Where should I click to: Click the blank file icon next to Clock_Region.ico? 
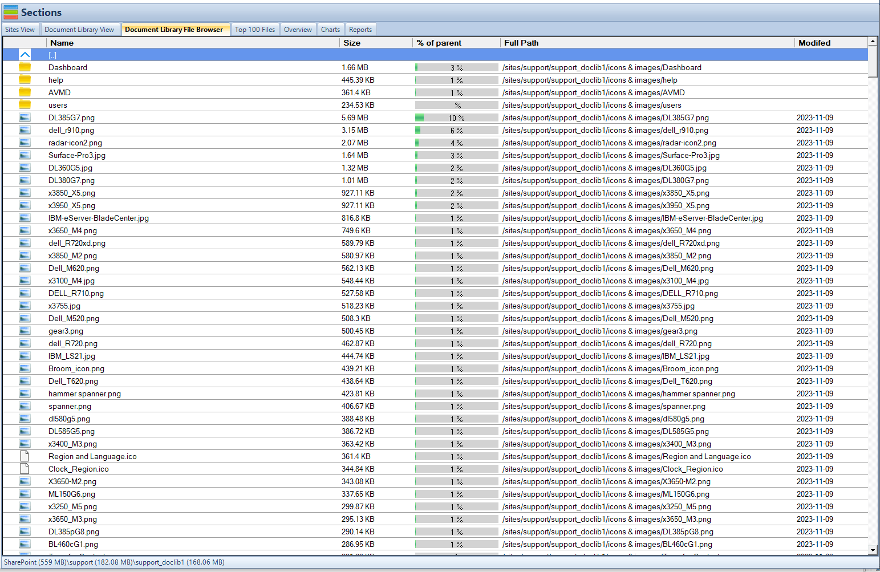25,468
